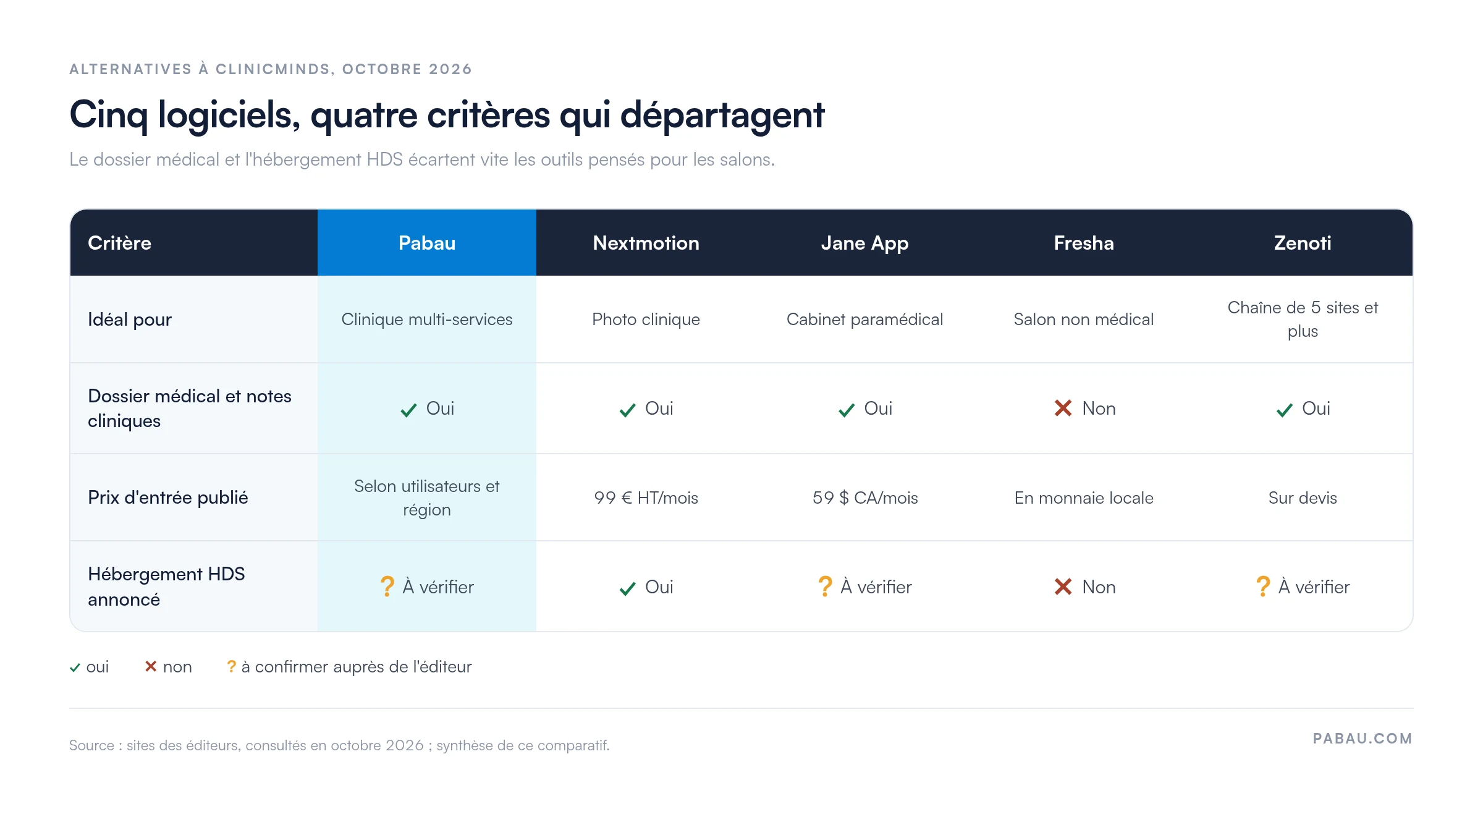Click the 'Photo clinique' cell
Image resolution: width=1483 pixels, height=822 pixels.
point(646,320)
